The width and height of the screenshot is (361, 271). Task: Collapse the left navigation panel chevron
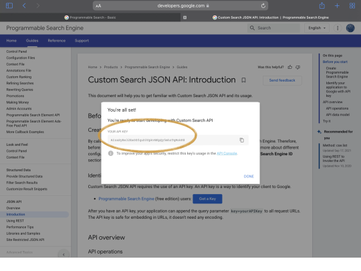coord(64,254)
